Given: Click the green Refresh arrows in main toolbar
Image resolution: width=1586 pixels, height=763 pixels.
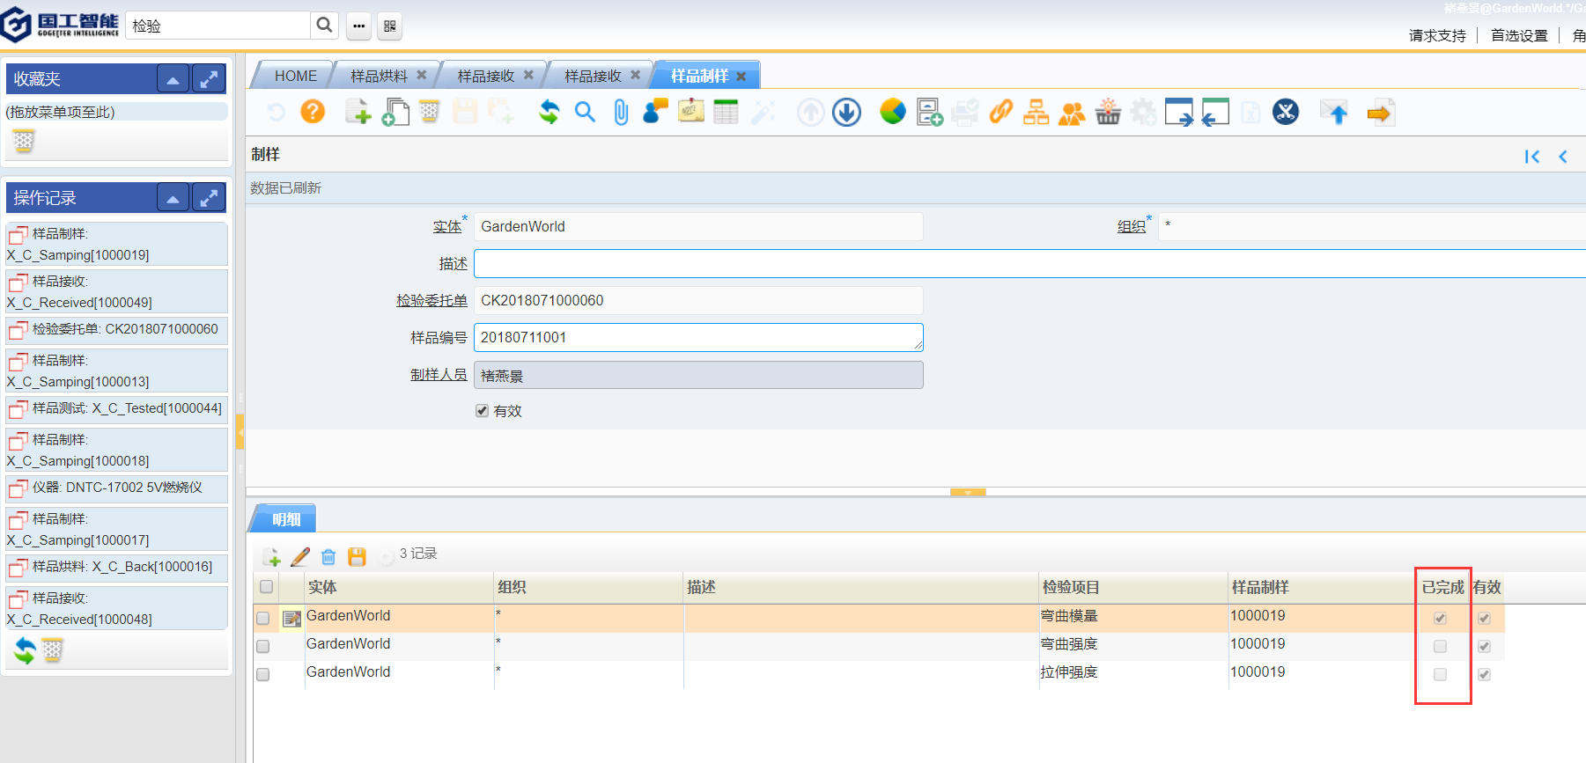Looking at the screenshot, I should point(550,112).
